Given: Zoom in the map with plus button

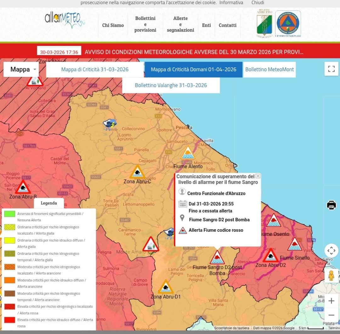Looking at the screenshot, I should point(331,301).
